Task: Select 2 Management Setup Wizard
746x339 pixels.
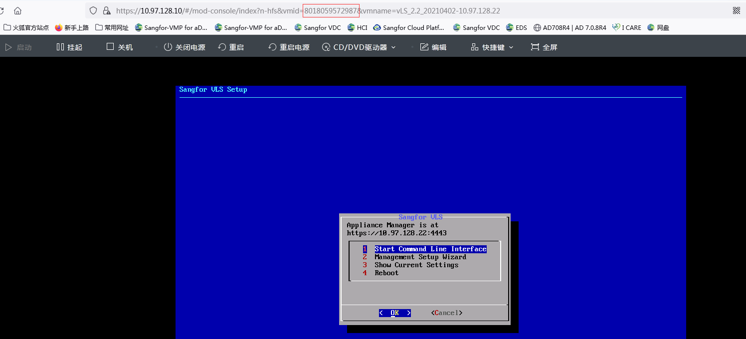Action: (x=414, y=257)
